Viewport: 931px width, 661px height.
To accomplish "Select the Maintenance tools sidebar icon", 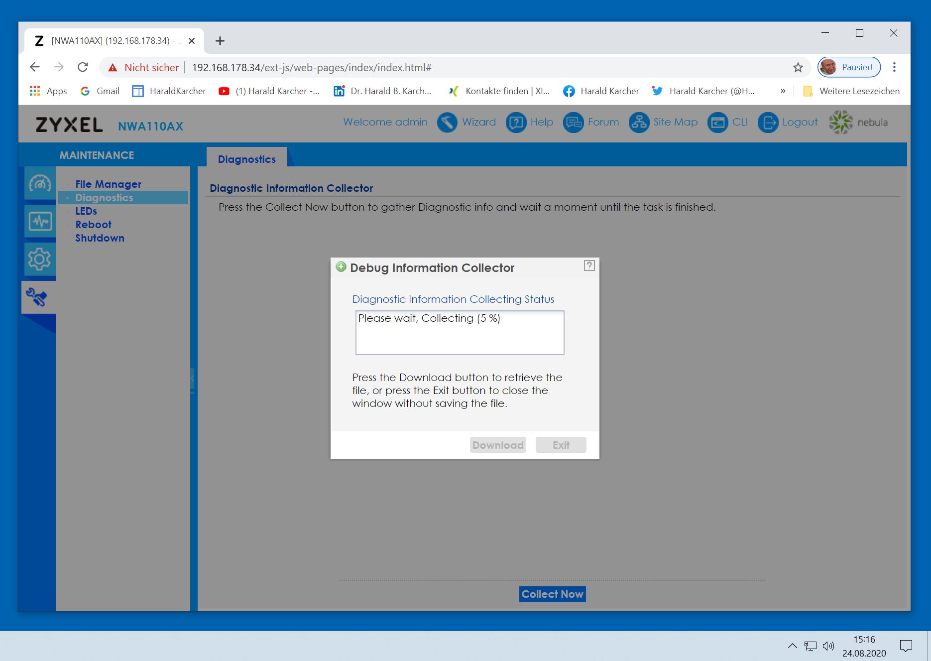I will (37, 297).
